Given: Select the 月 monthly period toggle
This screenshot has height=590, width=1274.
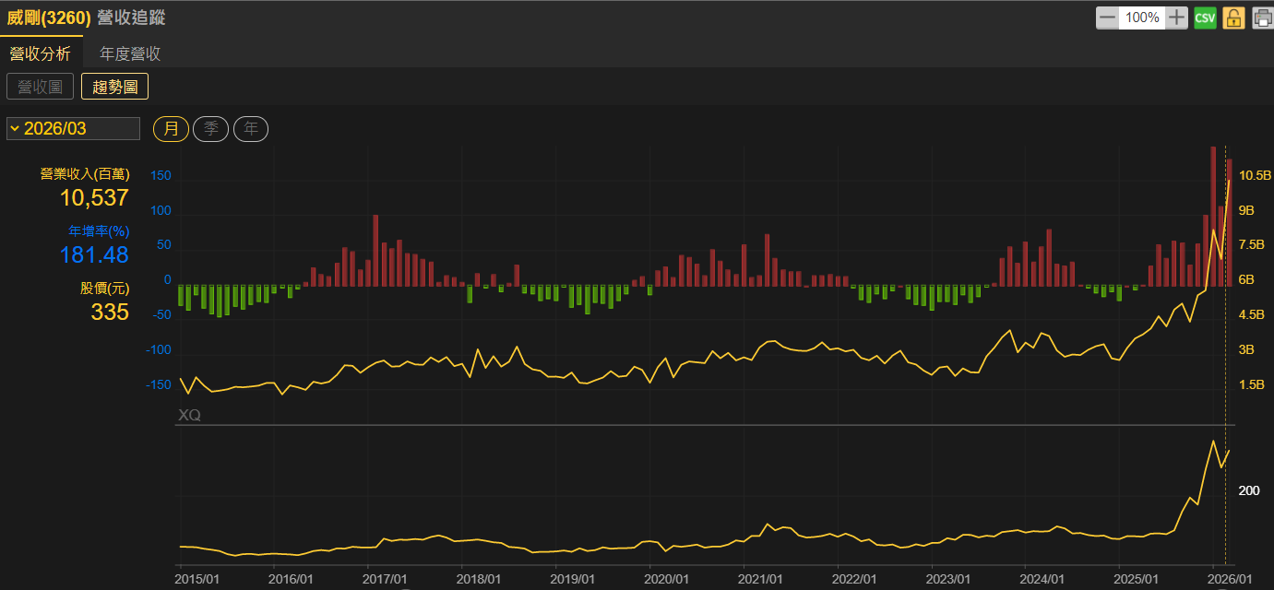Looking at the screenshot, I should point(171,129).
